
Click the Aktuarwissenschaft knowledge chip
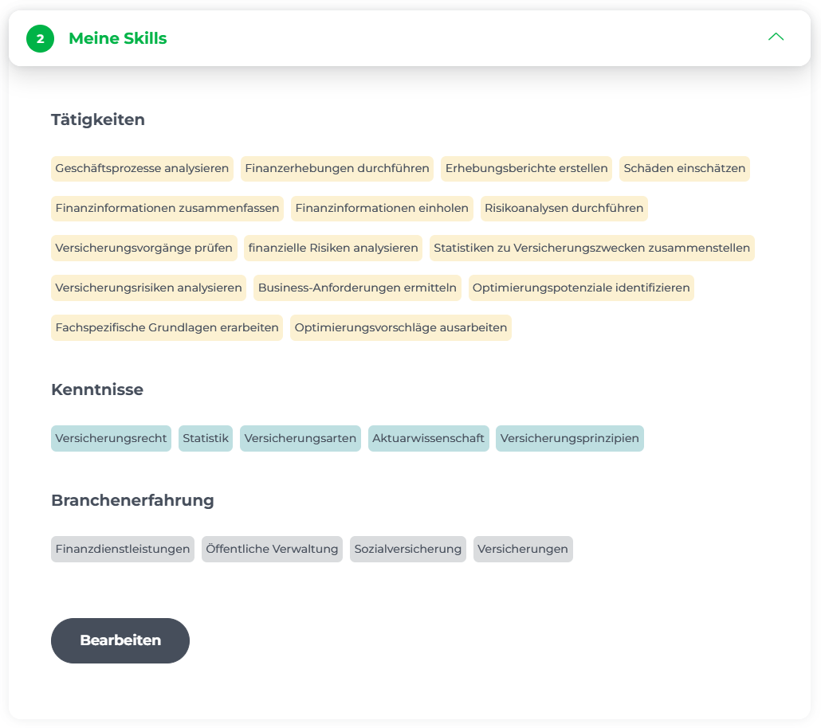coord(428,439)
